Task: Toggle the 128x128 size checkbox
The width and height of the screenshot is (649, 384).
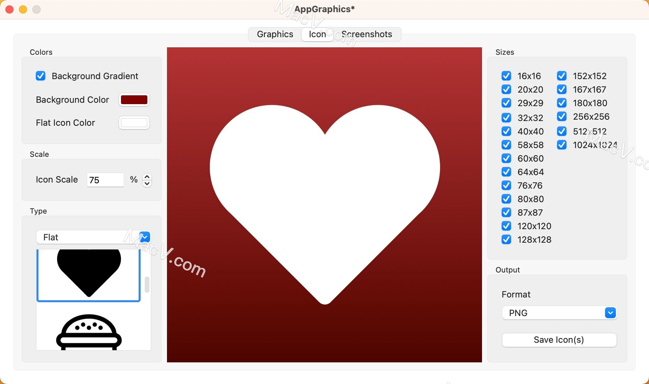Action: tap(507, 240)
